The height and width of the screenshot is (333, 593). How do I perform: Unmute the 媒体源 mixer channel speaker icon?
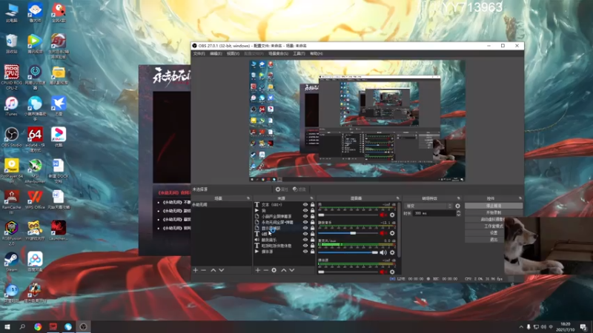[x=383, y=272]
